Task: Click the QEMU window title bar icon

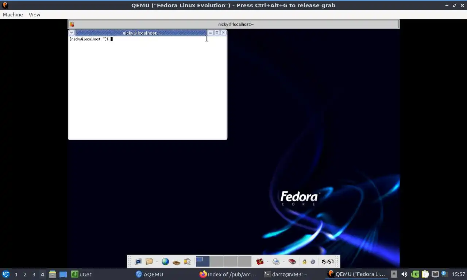Action: click(5, 5)
